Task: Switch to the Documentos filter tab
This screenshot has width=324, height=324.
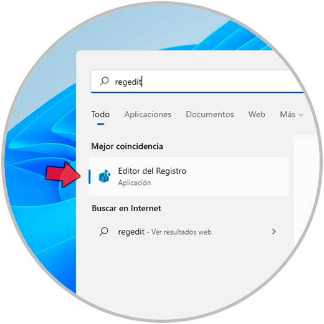Action: (210, 115)
